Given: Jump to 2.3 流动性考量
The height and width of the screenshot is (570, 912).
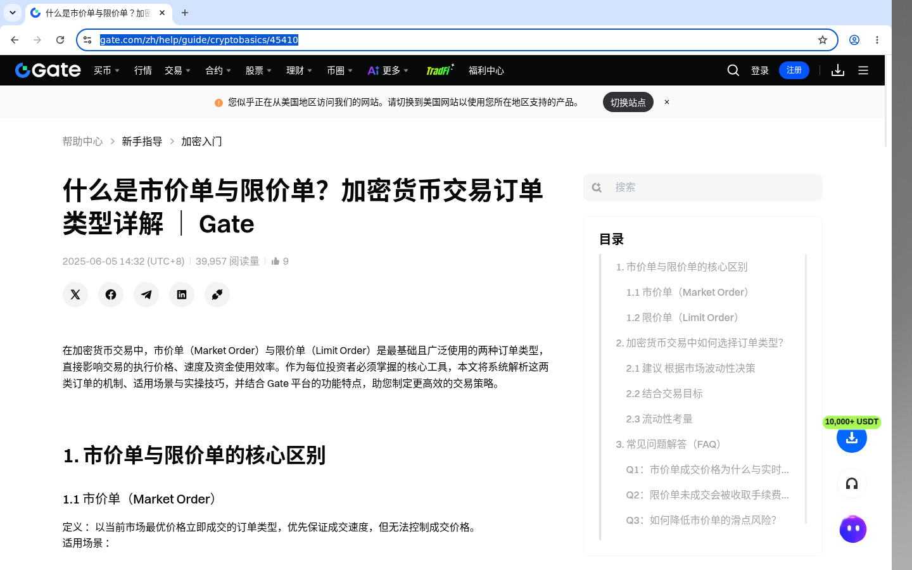Looking at the screenshot, I should 659,419.
